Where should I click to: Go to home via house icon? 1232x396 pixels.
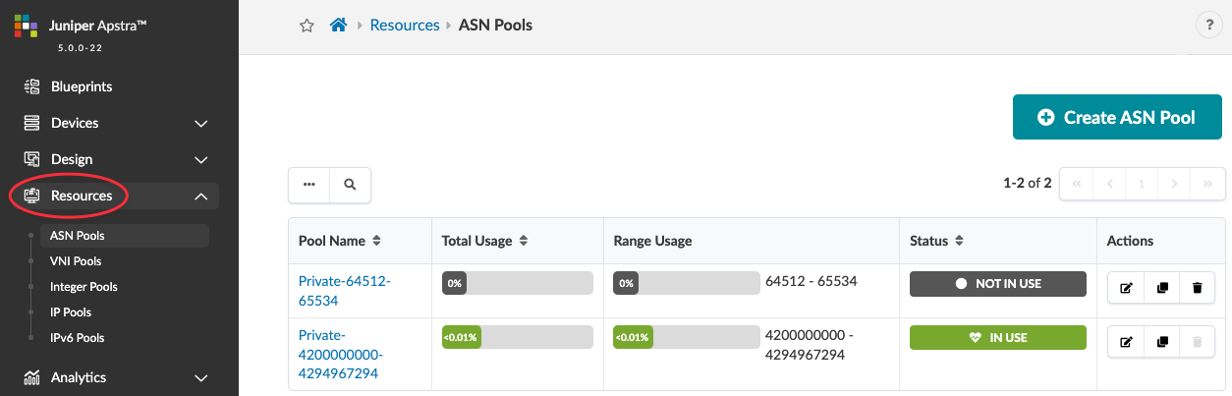[x=338, y=26]
